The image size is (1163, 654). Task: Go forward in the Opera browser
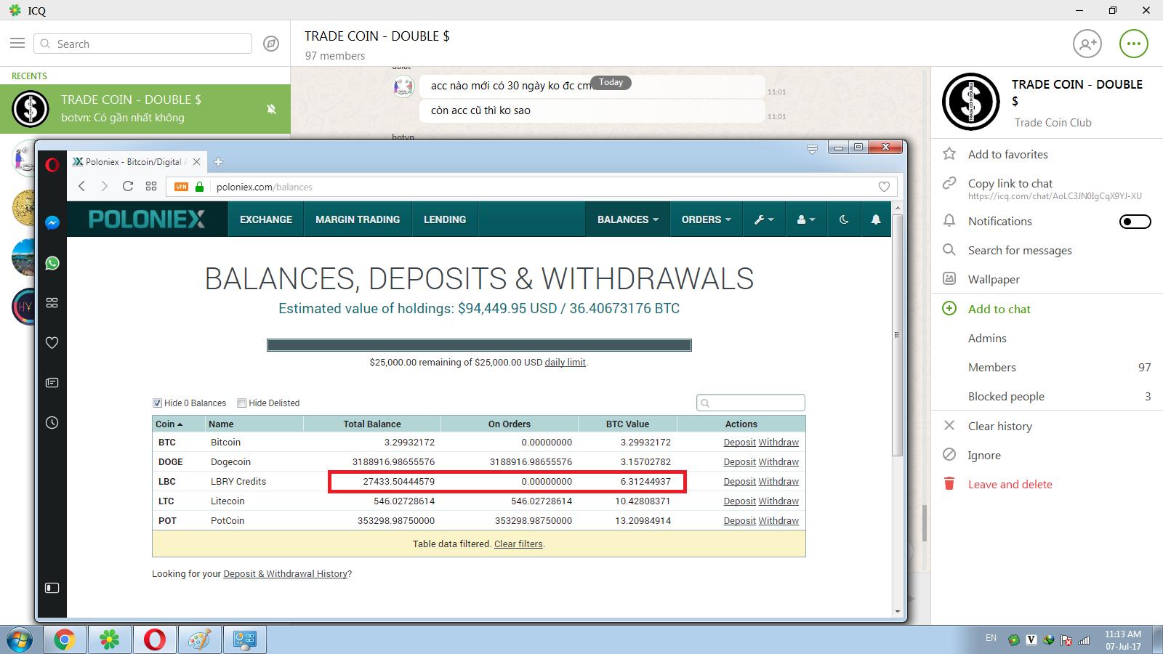[105, 187]
